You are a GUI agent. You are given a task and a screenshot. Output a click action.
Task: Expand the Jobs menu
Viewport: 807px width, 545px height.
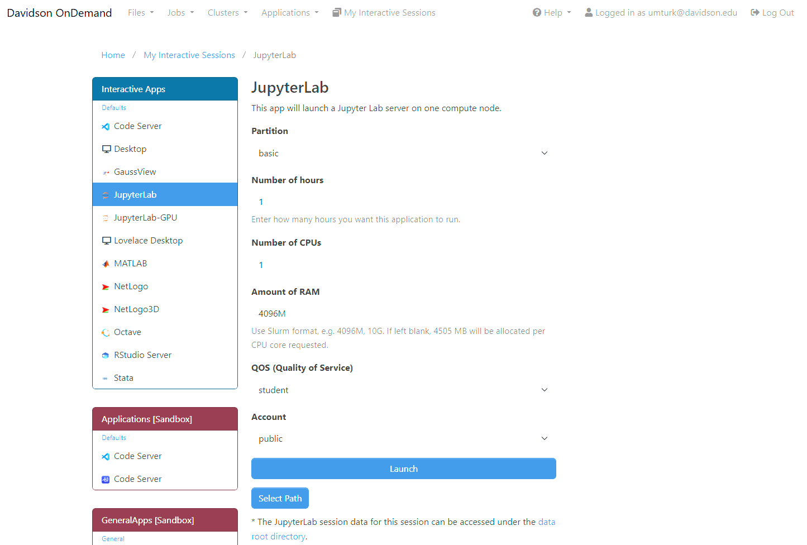point(180,12)
